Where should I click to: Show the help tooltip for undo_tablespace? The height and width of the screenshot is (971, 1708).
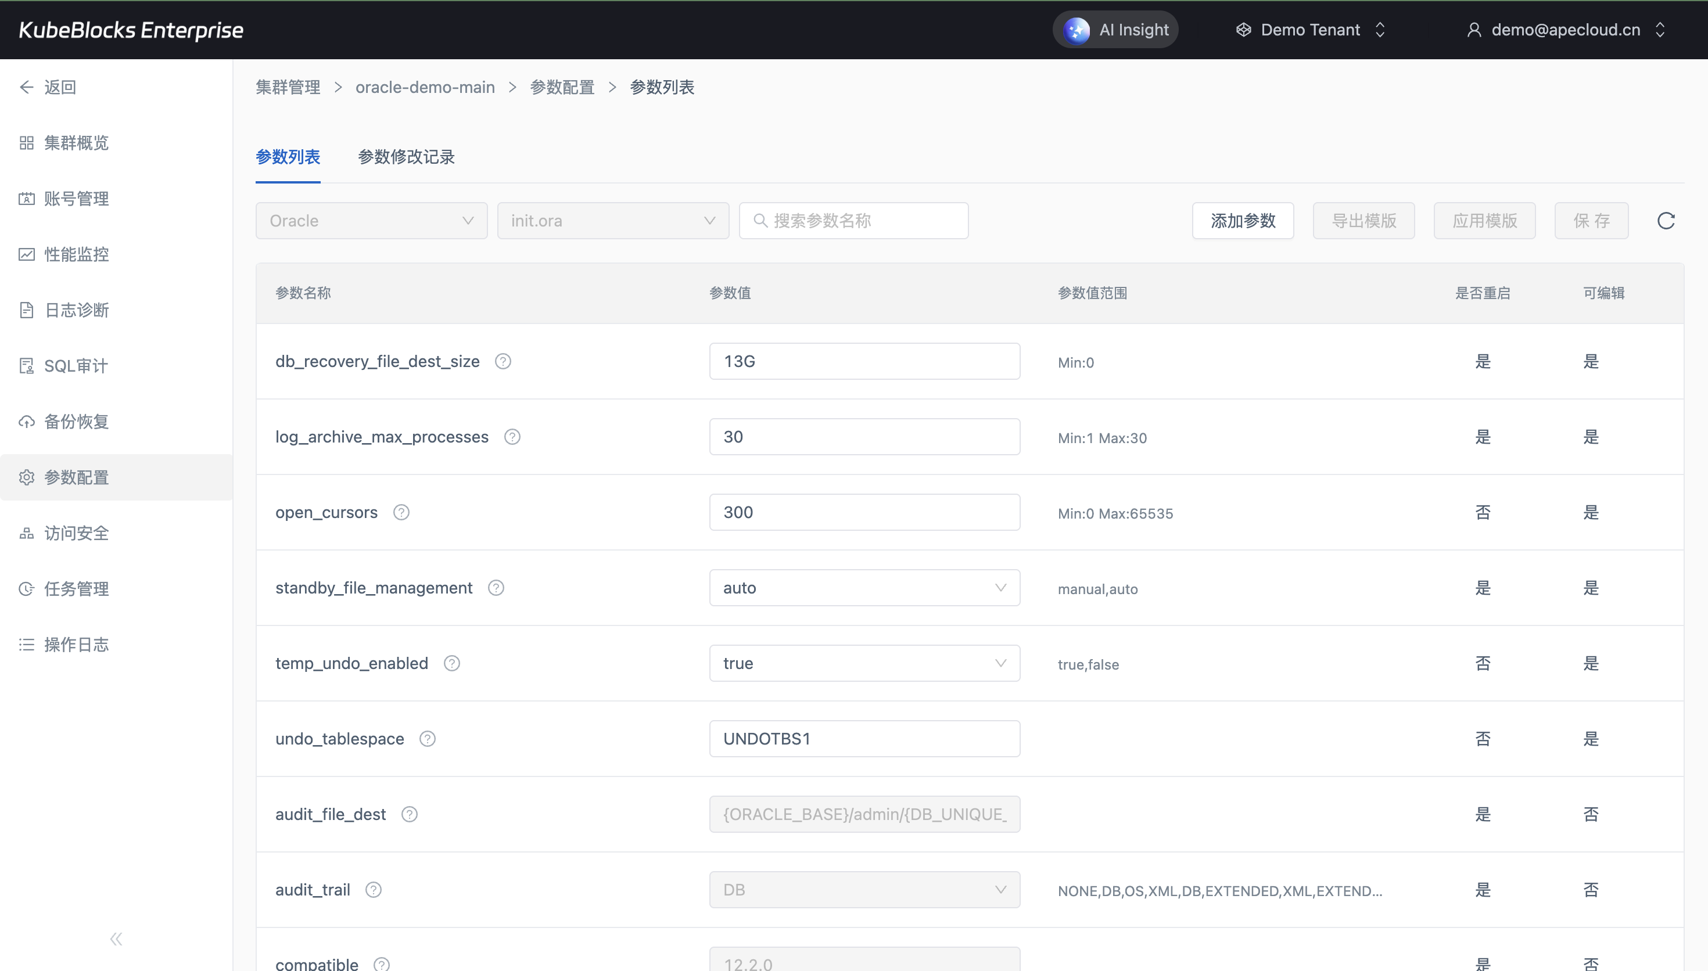(x=428, y=739)
